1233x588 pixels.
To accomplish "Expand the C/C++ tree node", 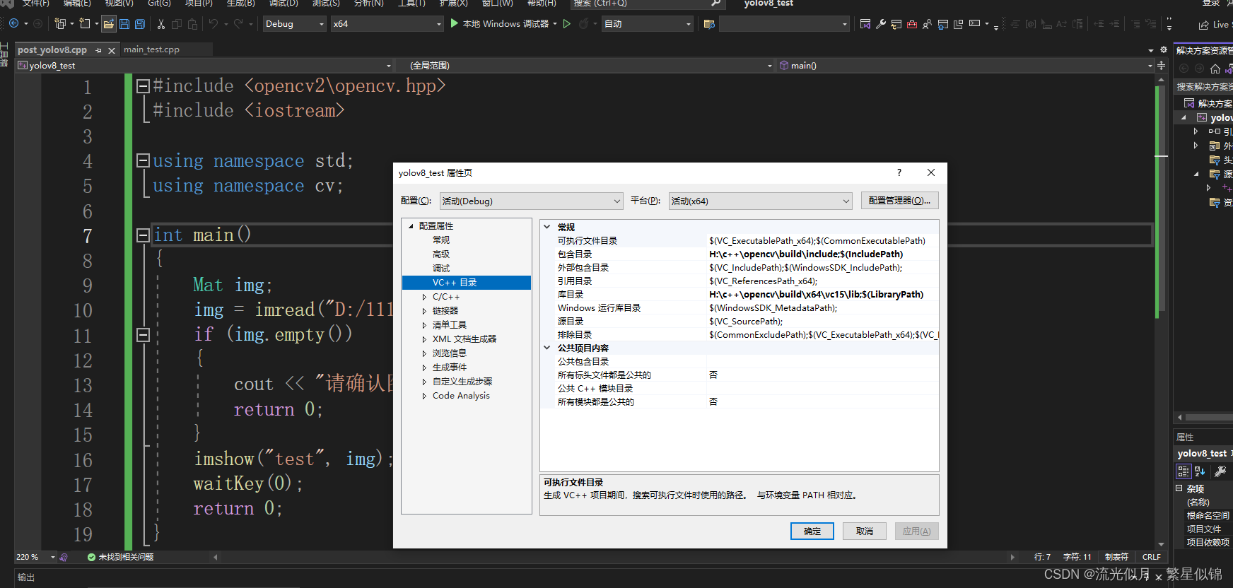I will point(424,297).
